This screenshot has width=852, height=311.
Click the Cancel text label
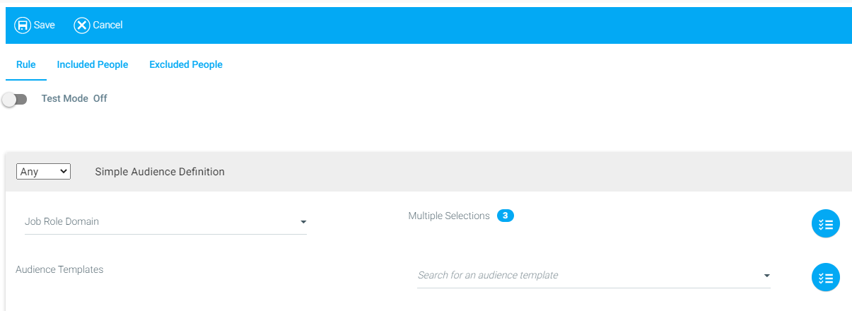pos(107,25)
